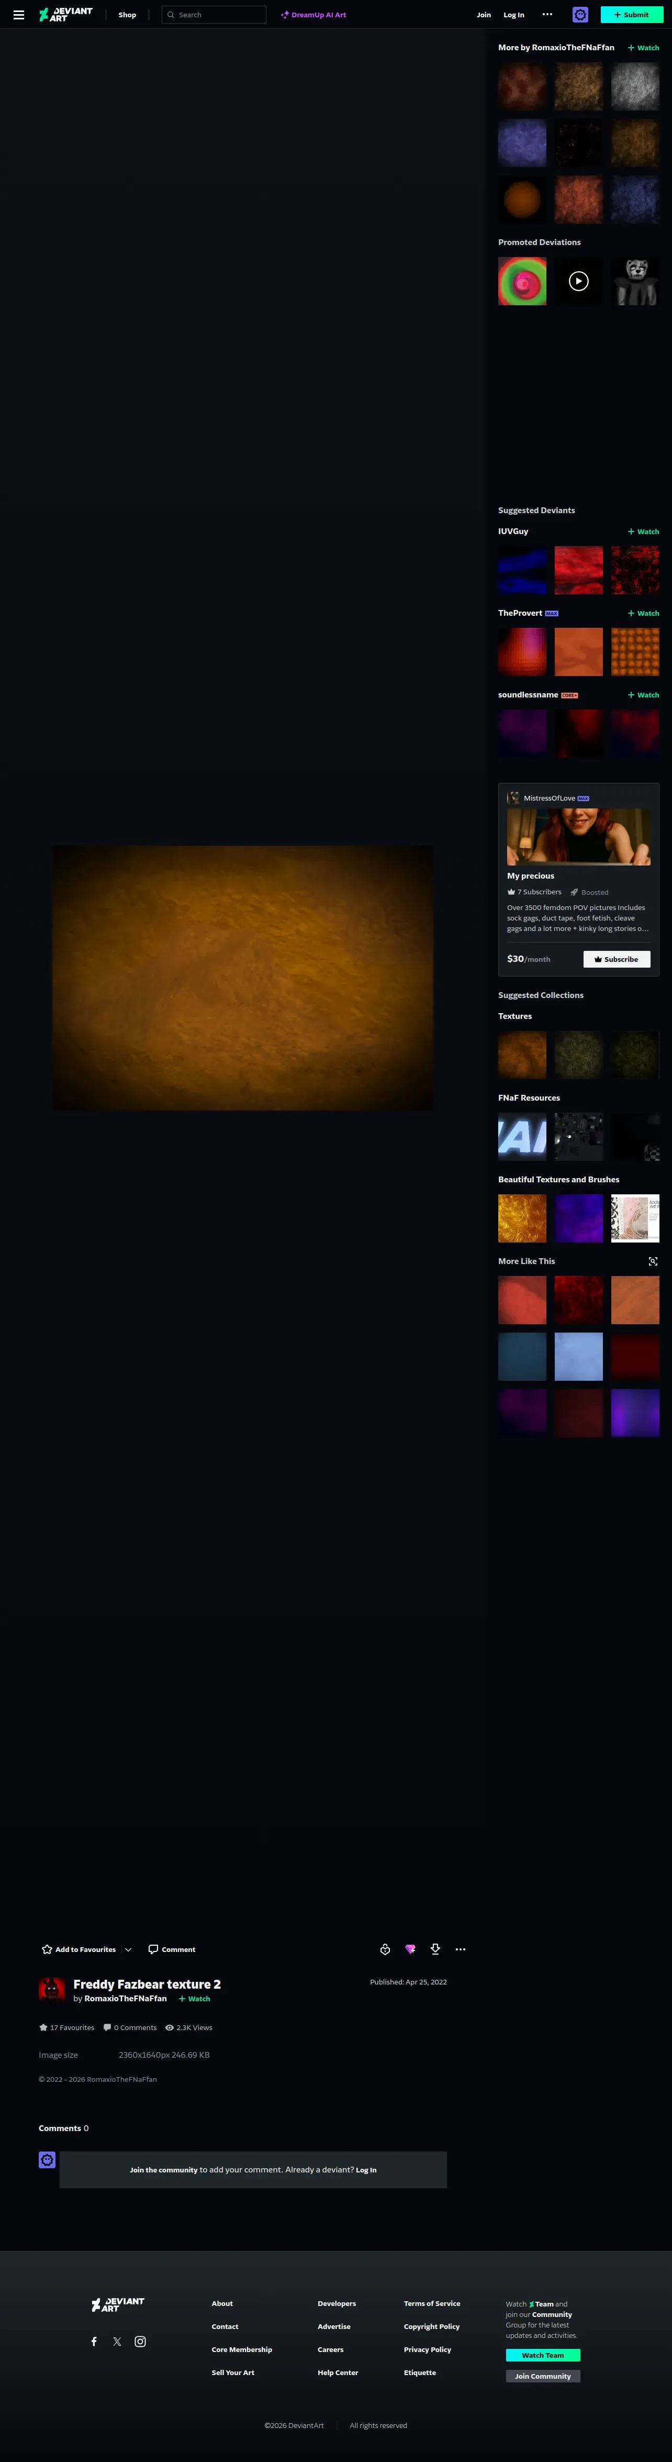672x2462 pixels.
Task: Click the purple commenter avatar icon
Action: click(x=47, y=2160)
